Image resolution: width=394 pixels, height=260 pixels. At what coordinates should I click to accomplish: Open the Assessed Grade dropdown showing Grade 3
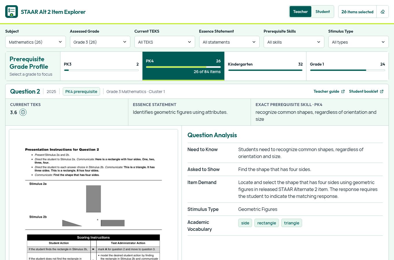pos(100,42)
